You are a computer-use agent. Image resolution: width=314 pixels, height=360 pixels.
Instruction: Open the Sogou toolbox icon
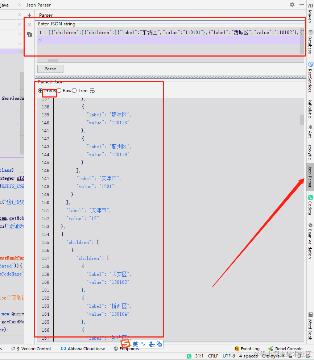[x=159, y=344]
